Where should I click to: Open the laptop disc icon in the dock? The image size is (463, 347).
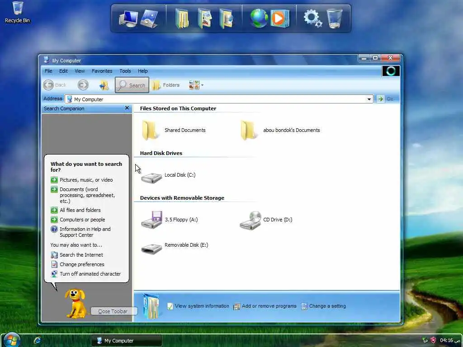tap(149, 19)
